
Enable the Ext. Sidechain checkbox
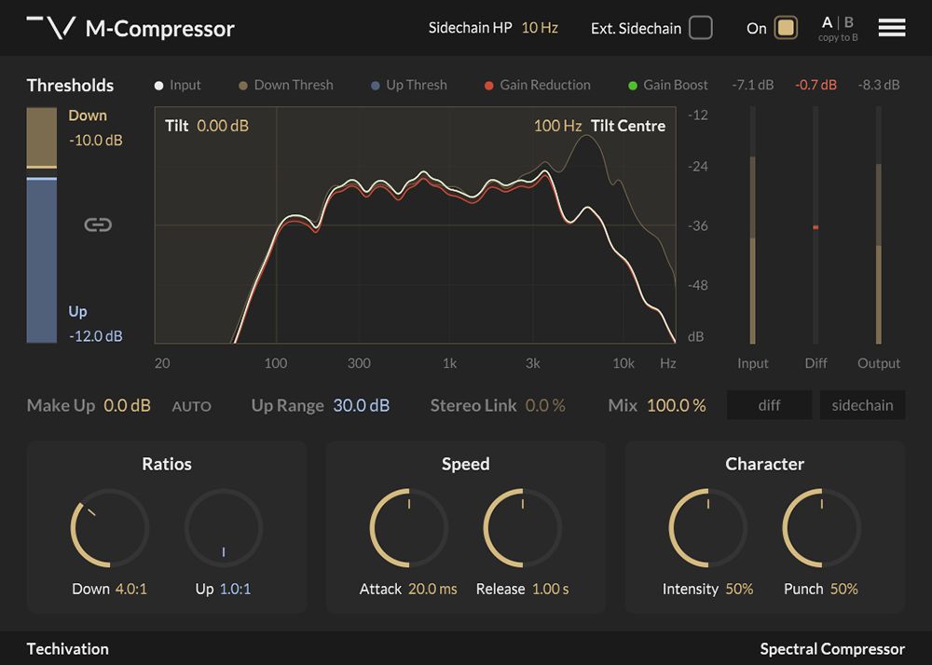701,28
